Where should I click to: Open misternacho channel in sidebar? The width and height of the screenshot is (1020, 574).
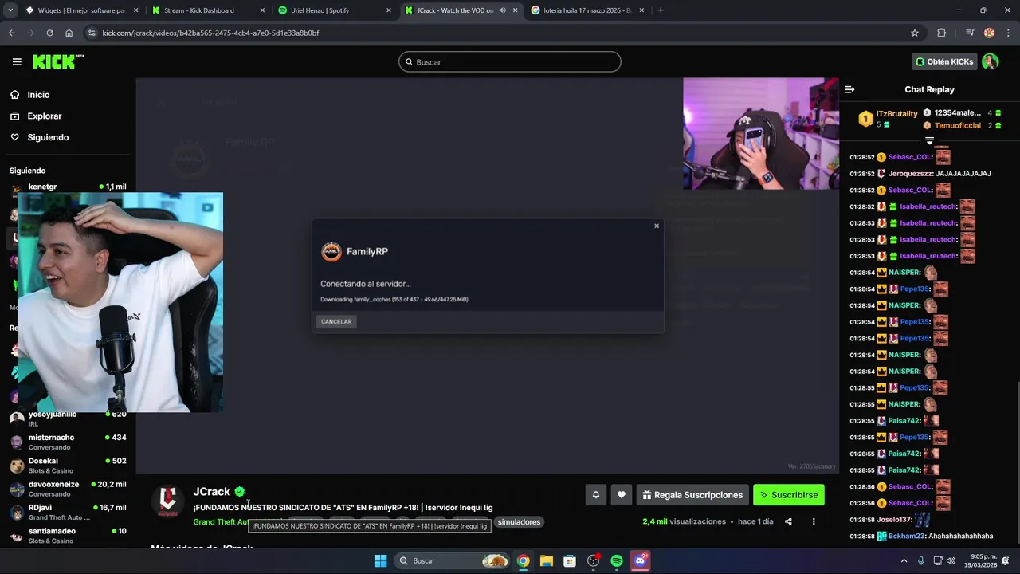[x=68, y=442]
